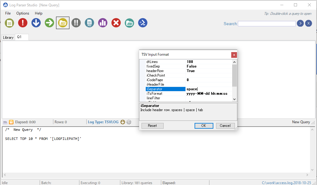The width and height of the screenshot is (317, 185).
Task: Click the Log Type: TSVLOG link
Action: coord(103,122)
